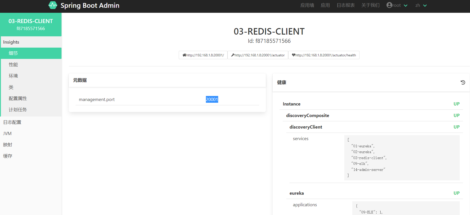Viewport: 470px width, 215px height.
Task: Click the UP status for eureka
Action: point(456,193)
